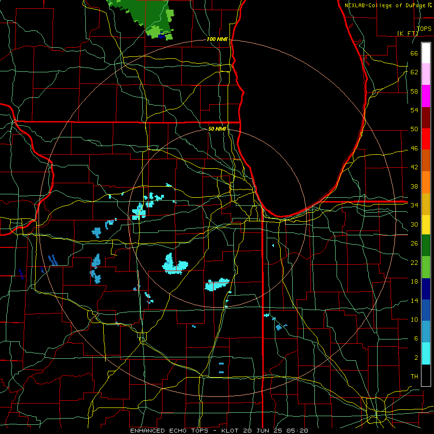
Task: Click the "KLOT" radar site identifier
Action: tap(231, 431)
